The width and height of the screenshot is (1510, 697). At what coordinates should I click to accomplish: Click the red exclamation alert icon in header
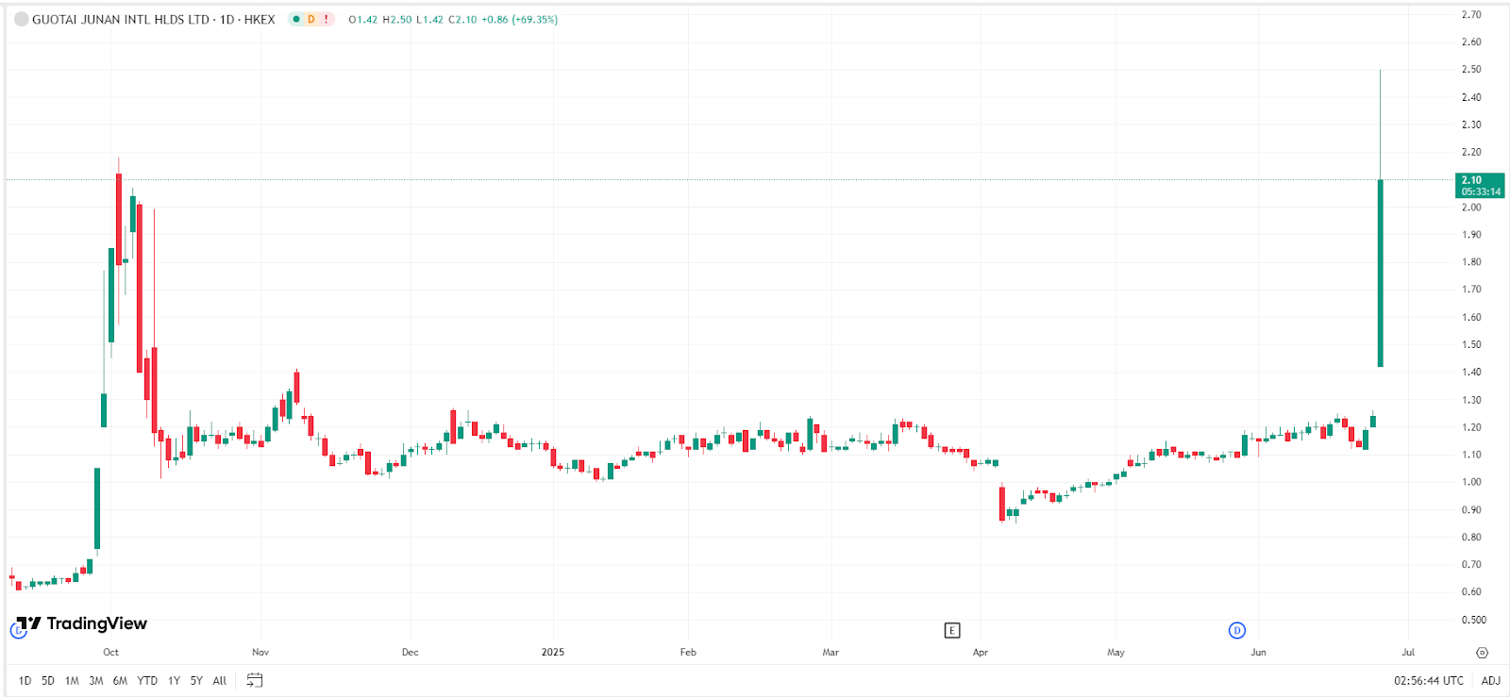pos(326,18)
